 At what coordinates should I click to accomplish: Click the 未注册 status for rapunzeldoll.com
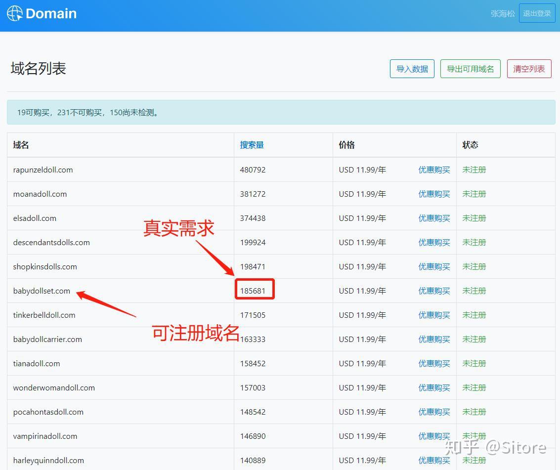(x=474, y=170)
